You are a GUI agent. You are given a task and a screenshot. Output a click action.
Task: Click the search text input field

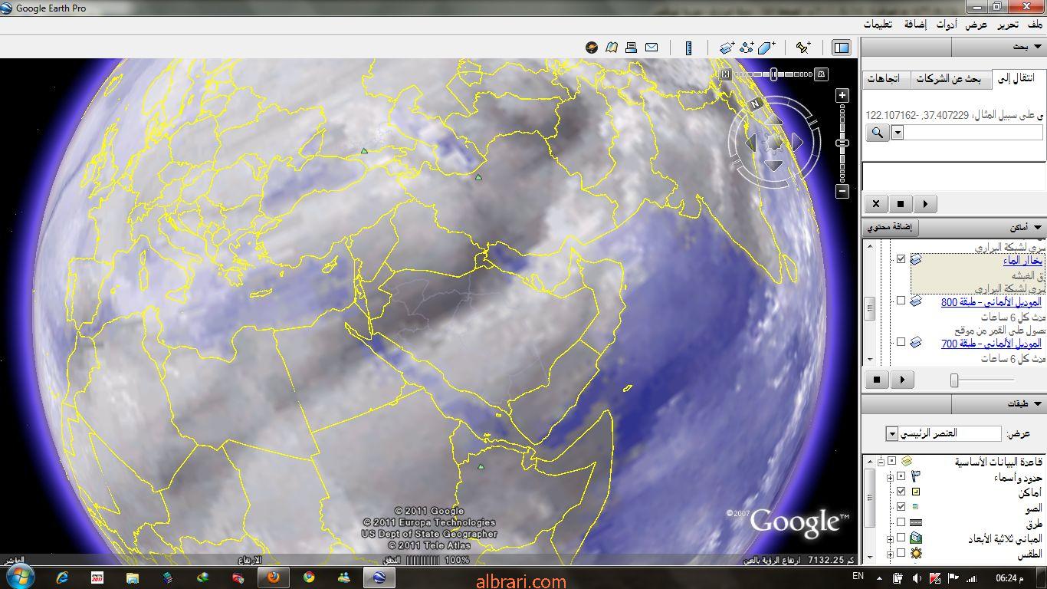click(973, 133)
